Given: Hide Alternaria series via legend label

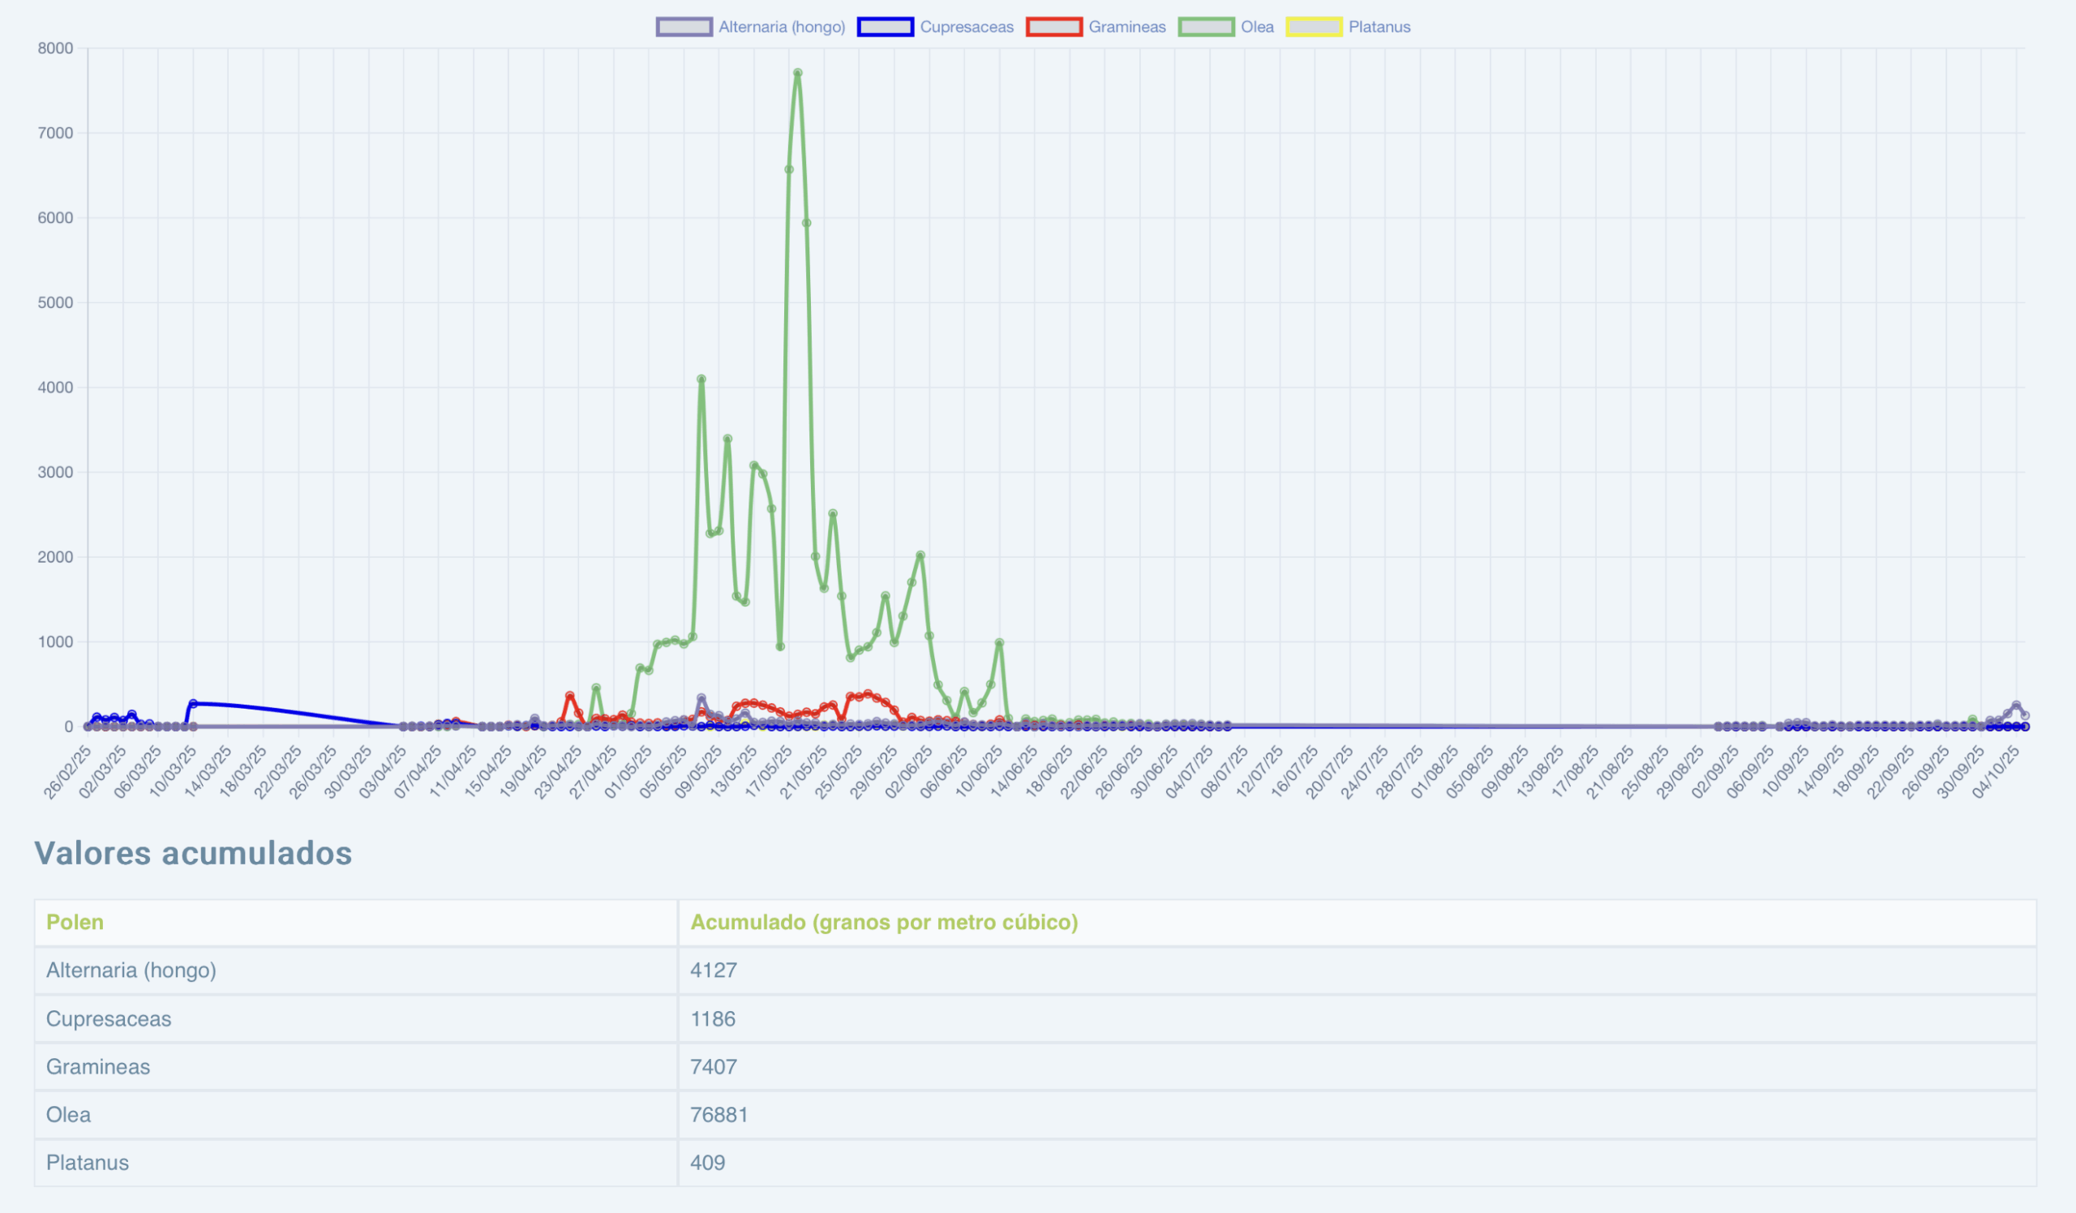Looking at the screenshot, I should point(781,28).
